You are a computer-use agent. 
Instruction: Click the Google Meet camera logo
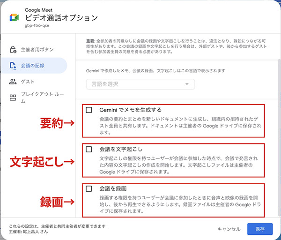coord(14,18)
